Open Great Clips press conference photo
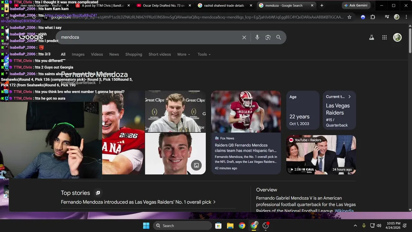The height and width of the screenshot is (232, 412). [175, 111]
